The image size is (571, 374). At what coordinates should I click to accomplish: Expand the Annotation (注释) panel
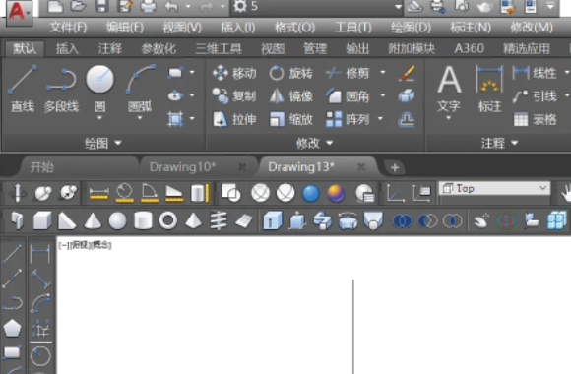click(x=499, y=143)
